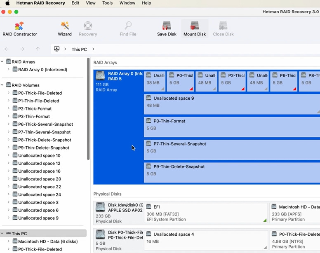Launch the recovery Wizard
This screenshot has height=253, width=320.
65,29
